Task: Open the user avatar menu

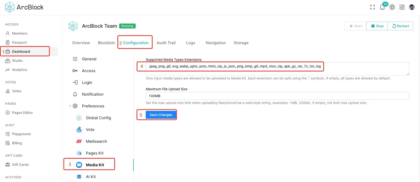Action: 412,7
